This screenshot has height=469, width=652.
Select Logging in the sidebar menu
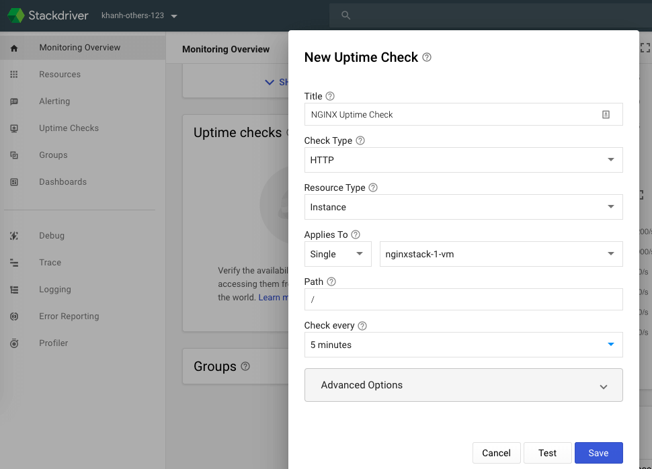(13, 289)
